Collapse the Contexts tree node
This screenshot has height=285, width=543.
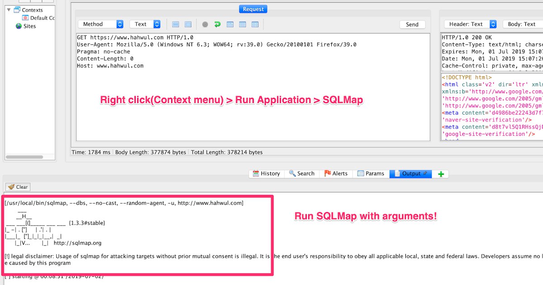coord(9,9)
